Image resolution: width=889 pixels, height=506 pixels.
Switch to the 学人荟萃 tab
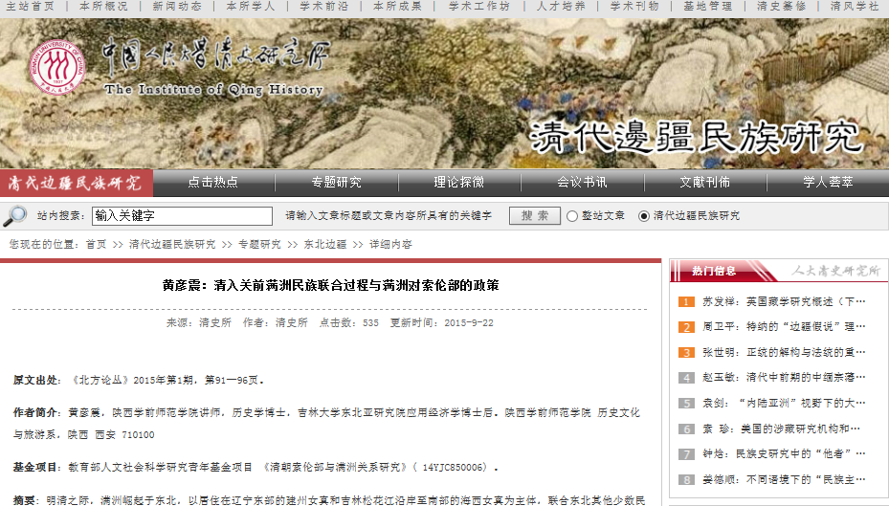pyautogui.click(x=828, y=183)
